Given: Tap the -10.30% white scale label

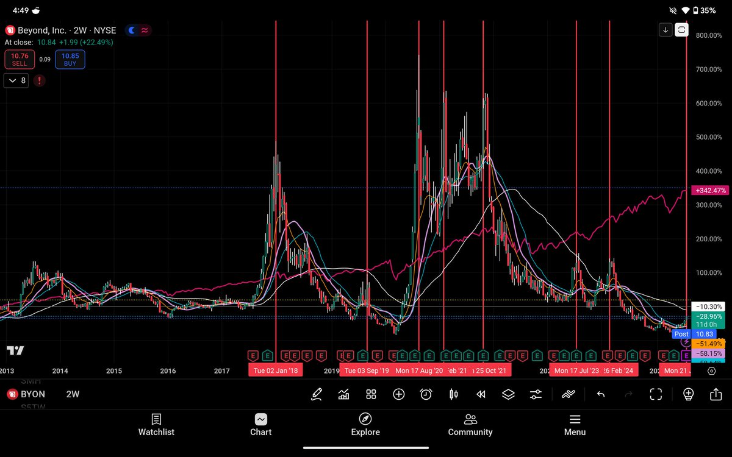Looking at the screenshot, I should click(x=709, y=306).
